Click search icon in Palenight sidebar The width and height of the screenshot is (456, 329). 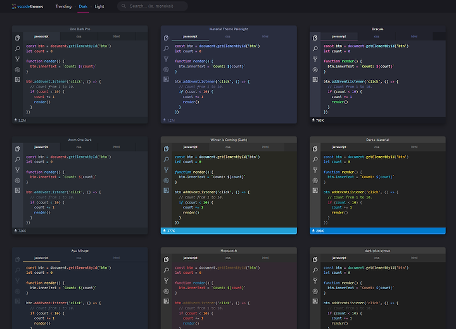pos(166,49)
